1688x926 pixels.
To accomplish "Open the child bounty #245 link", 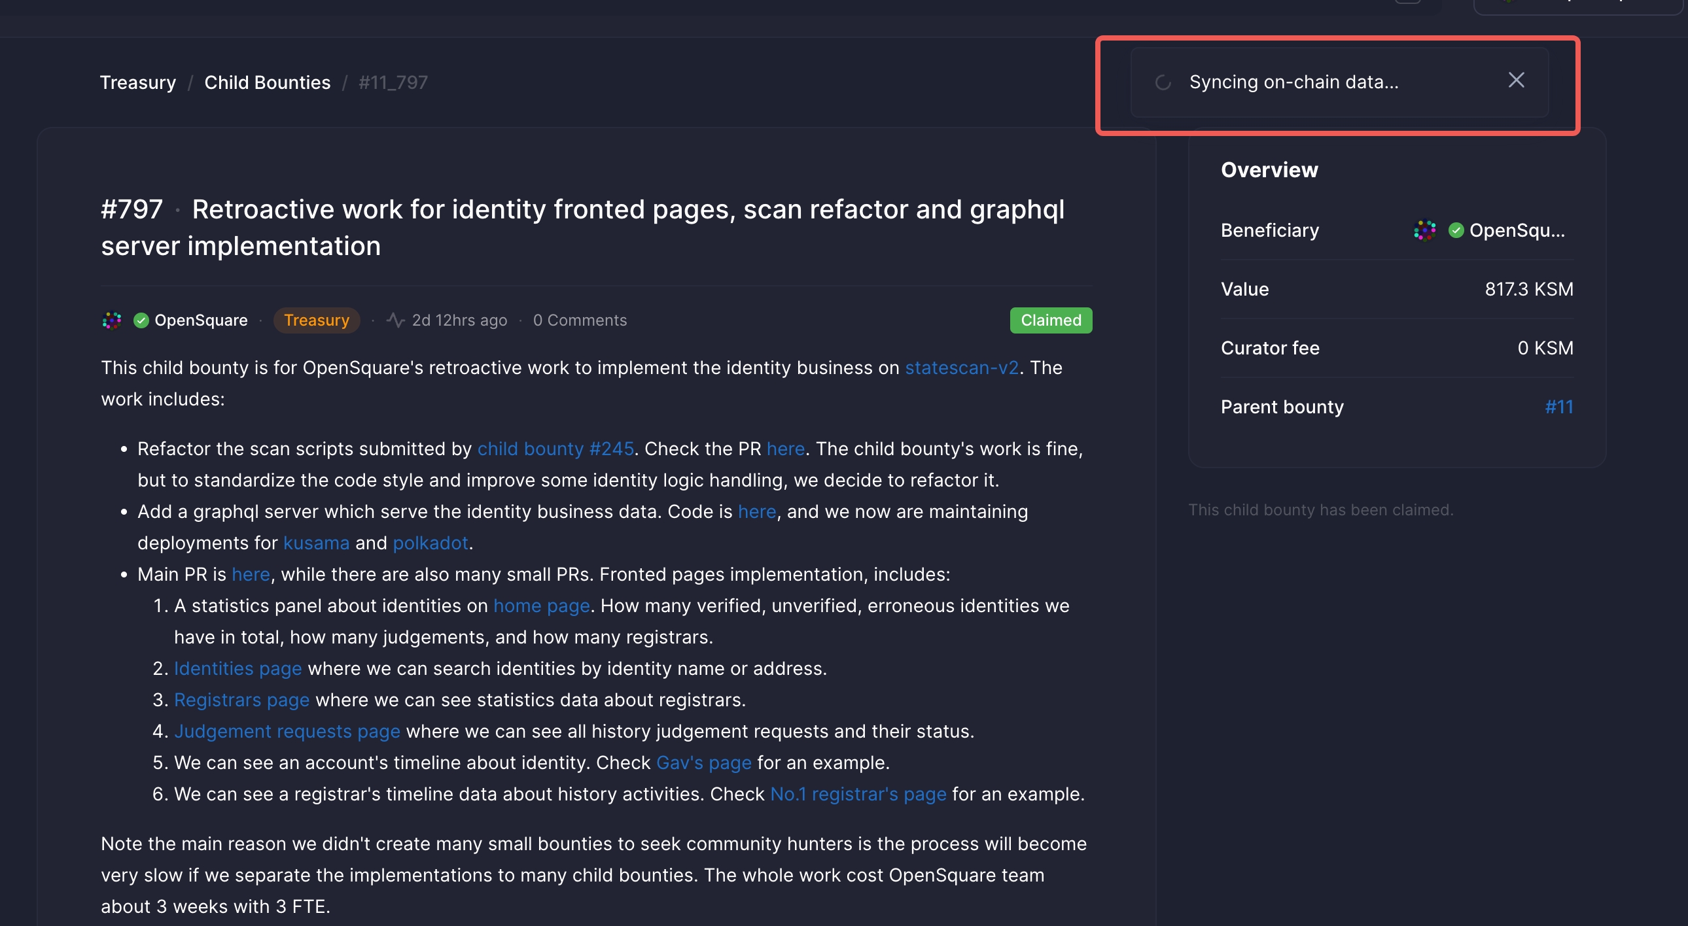I will click(x=555, y=449).
